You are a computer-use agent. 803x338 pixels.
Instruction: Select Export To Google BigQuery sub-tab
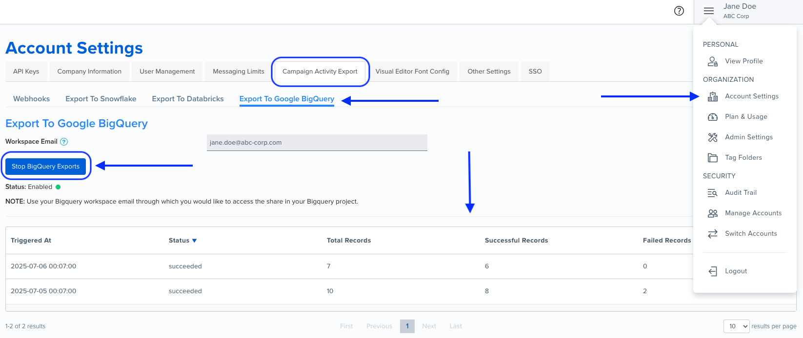[287, 99]
